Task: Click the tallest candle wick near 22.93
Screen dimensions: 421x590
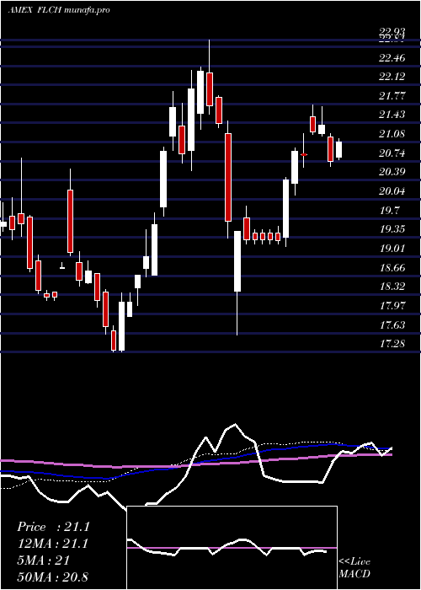Action: 210,78
